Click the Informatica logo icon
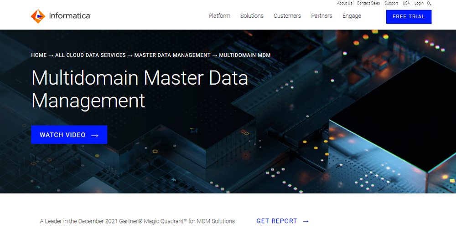Viewport: 456px width, 244px height. point(38,16)
